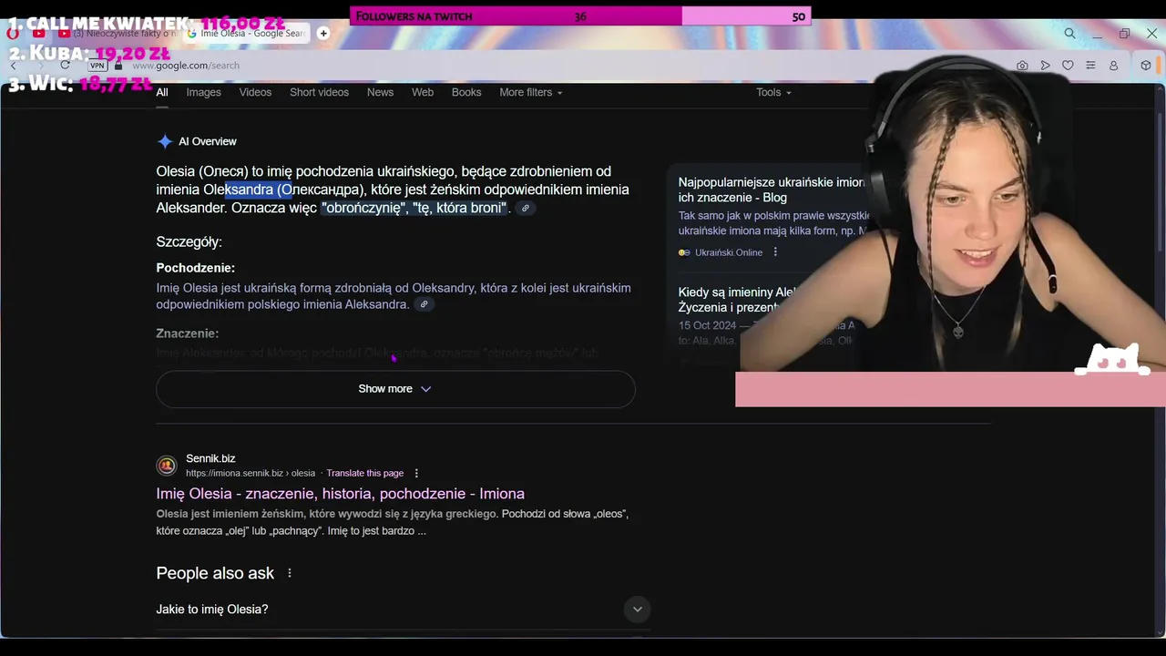Image resolution: width=1166 pixels, height=656 pixels.
Task: Click the 'Pochodzenie:' heading text
Action: pyautogui.click(x=195, y=268)
